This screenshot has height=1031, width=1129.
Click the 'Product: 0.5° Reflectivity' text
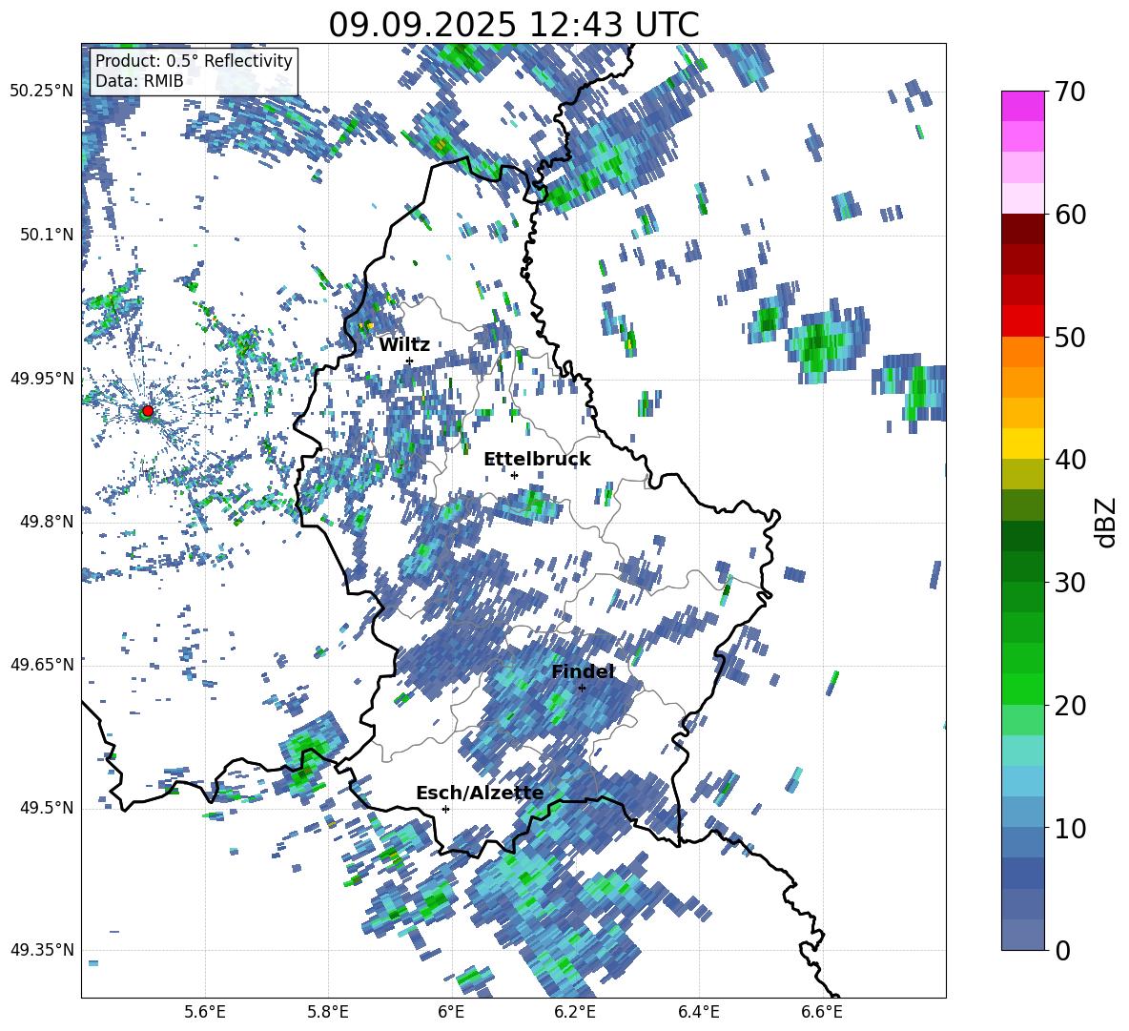click(x=194, y=60)
